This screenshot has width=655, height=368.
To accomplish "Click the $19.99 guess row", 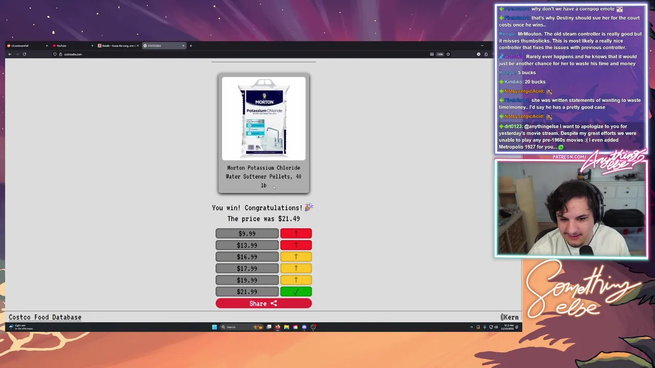I will tap(247, 280).
